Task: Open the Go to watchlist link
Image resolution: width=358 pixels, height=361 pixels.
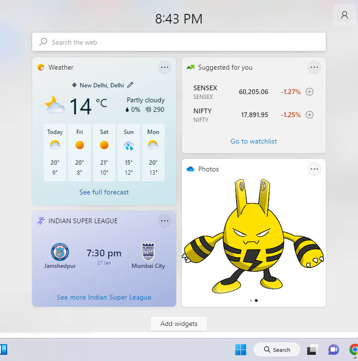Action: [x=254, y=141]
